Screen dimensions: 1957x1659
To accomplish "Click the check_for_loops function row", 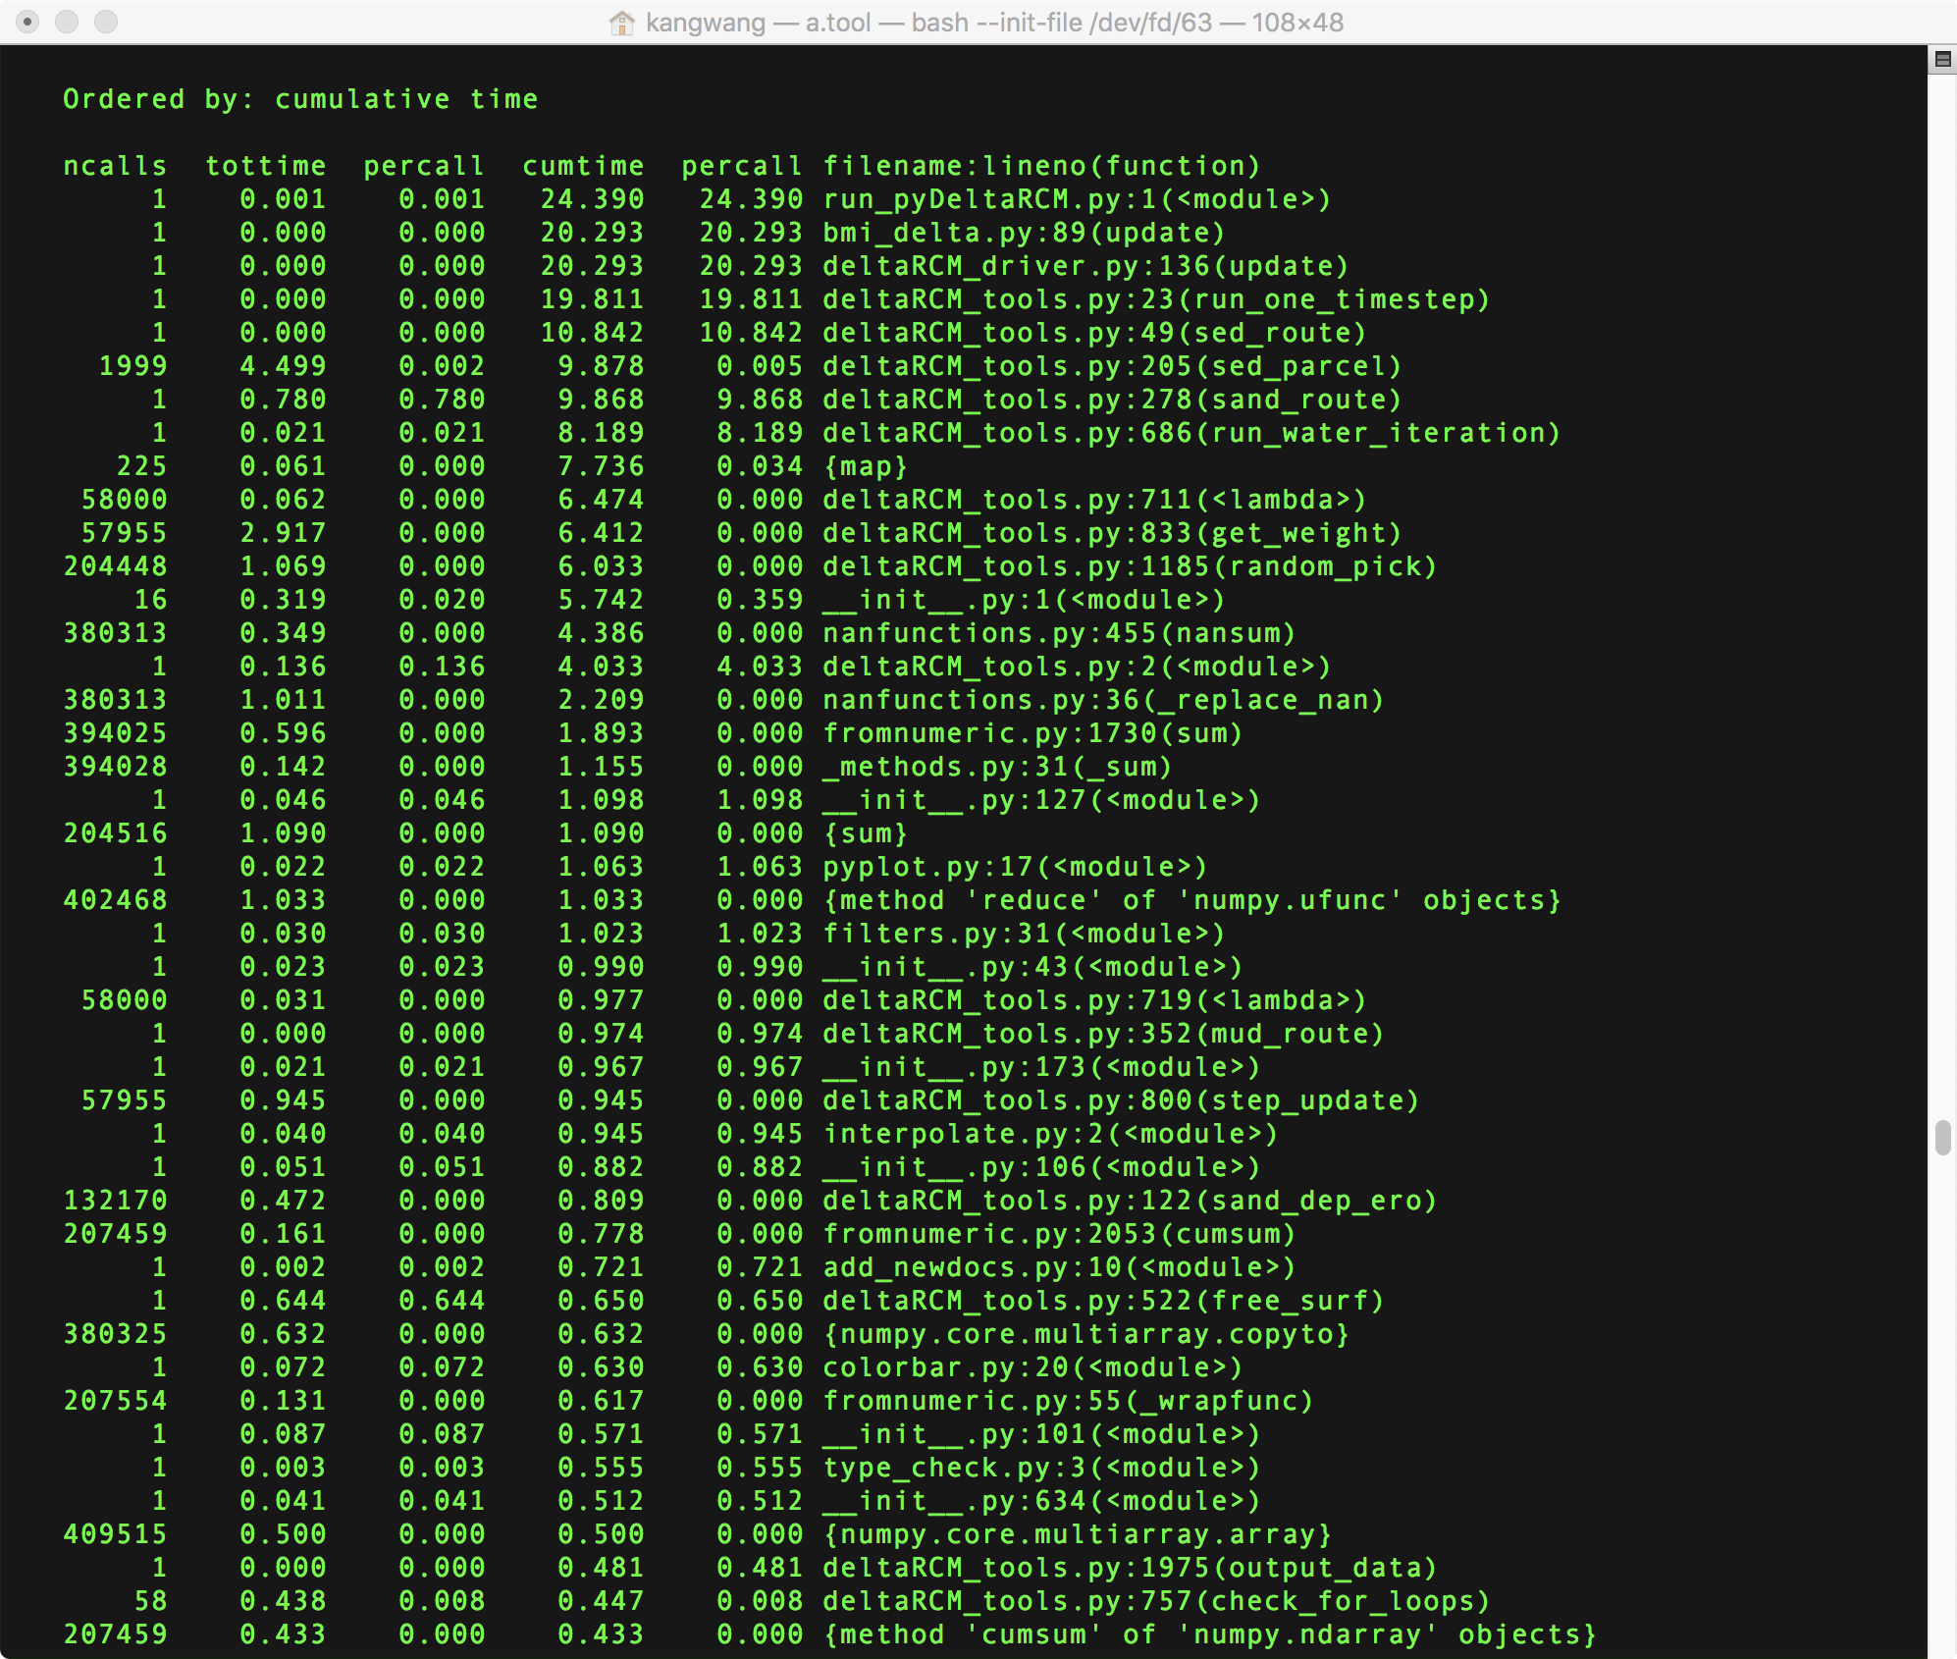I will click(978, 1590).
